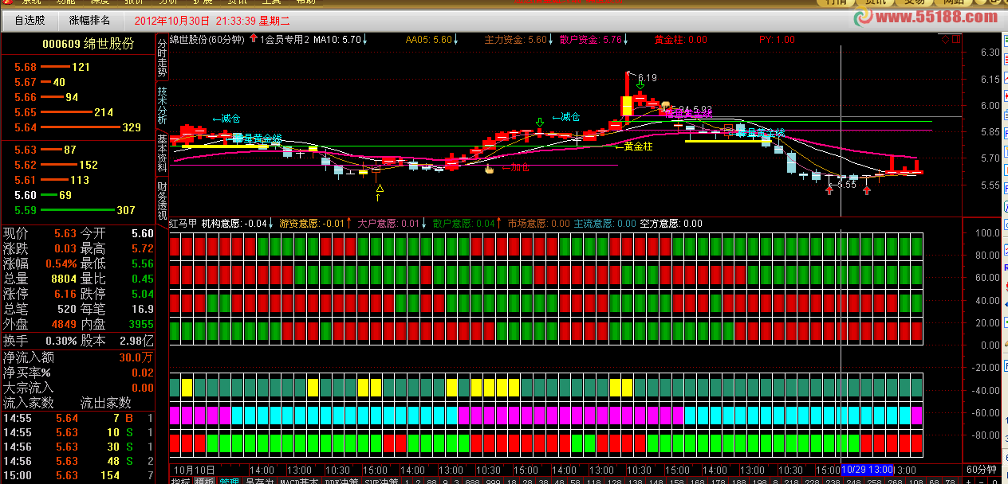1008x484 pixels.
Task: Click the 换手 value 0.30%
Action: 61,340
